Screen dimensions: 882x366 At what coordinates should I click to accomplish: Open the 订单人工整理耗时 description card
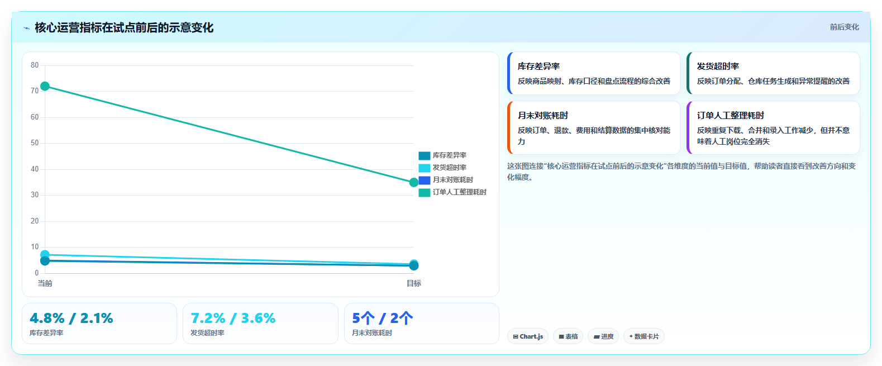point(773,127)
